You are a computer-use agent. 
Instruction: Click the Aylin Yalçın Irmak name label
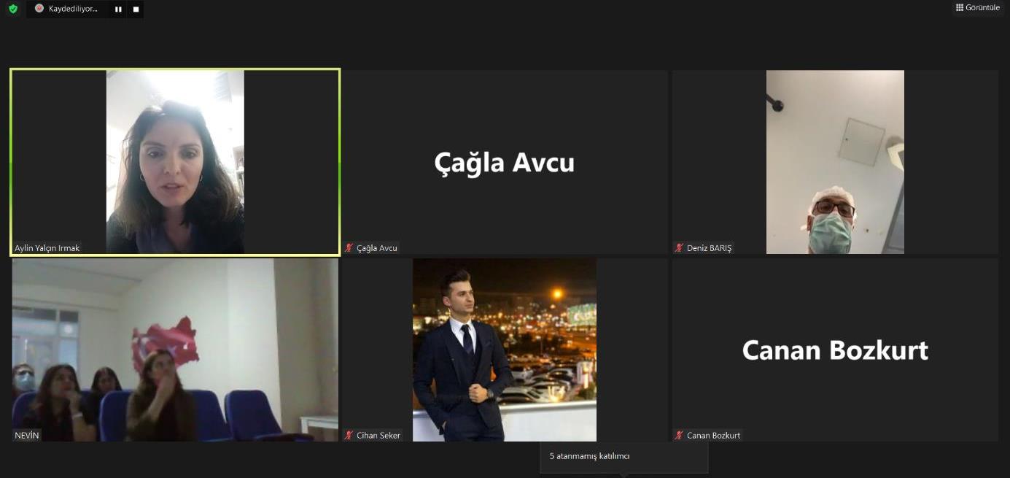click(x=47, y=248)
